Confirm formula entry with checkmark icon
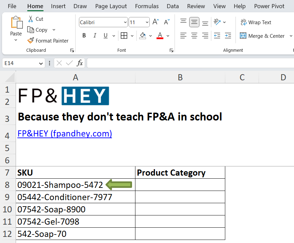Image resolution: width=294 pixels, height=243 pixels. [x=69, y=63]
